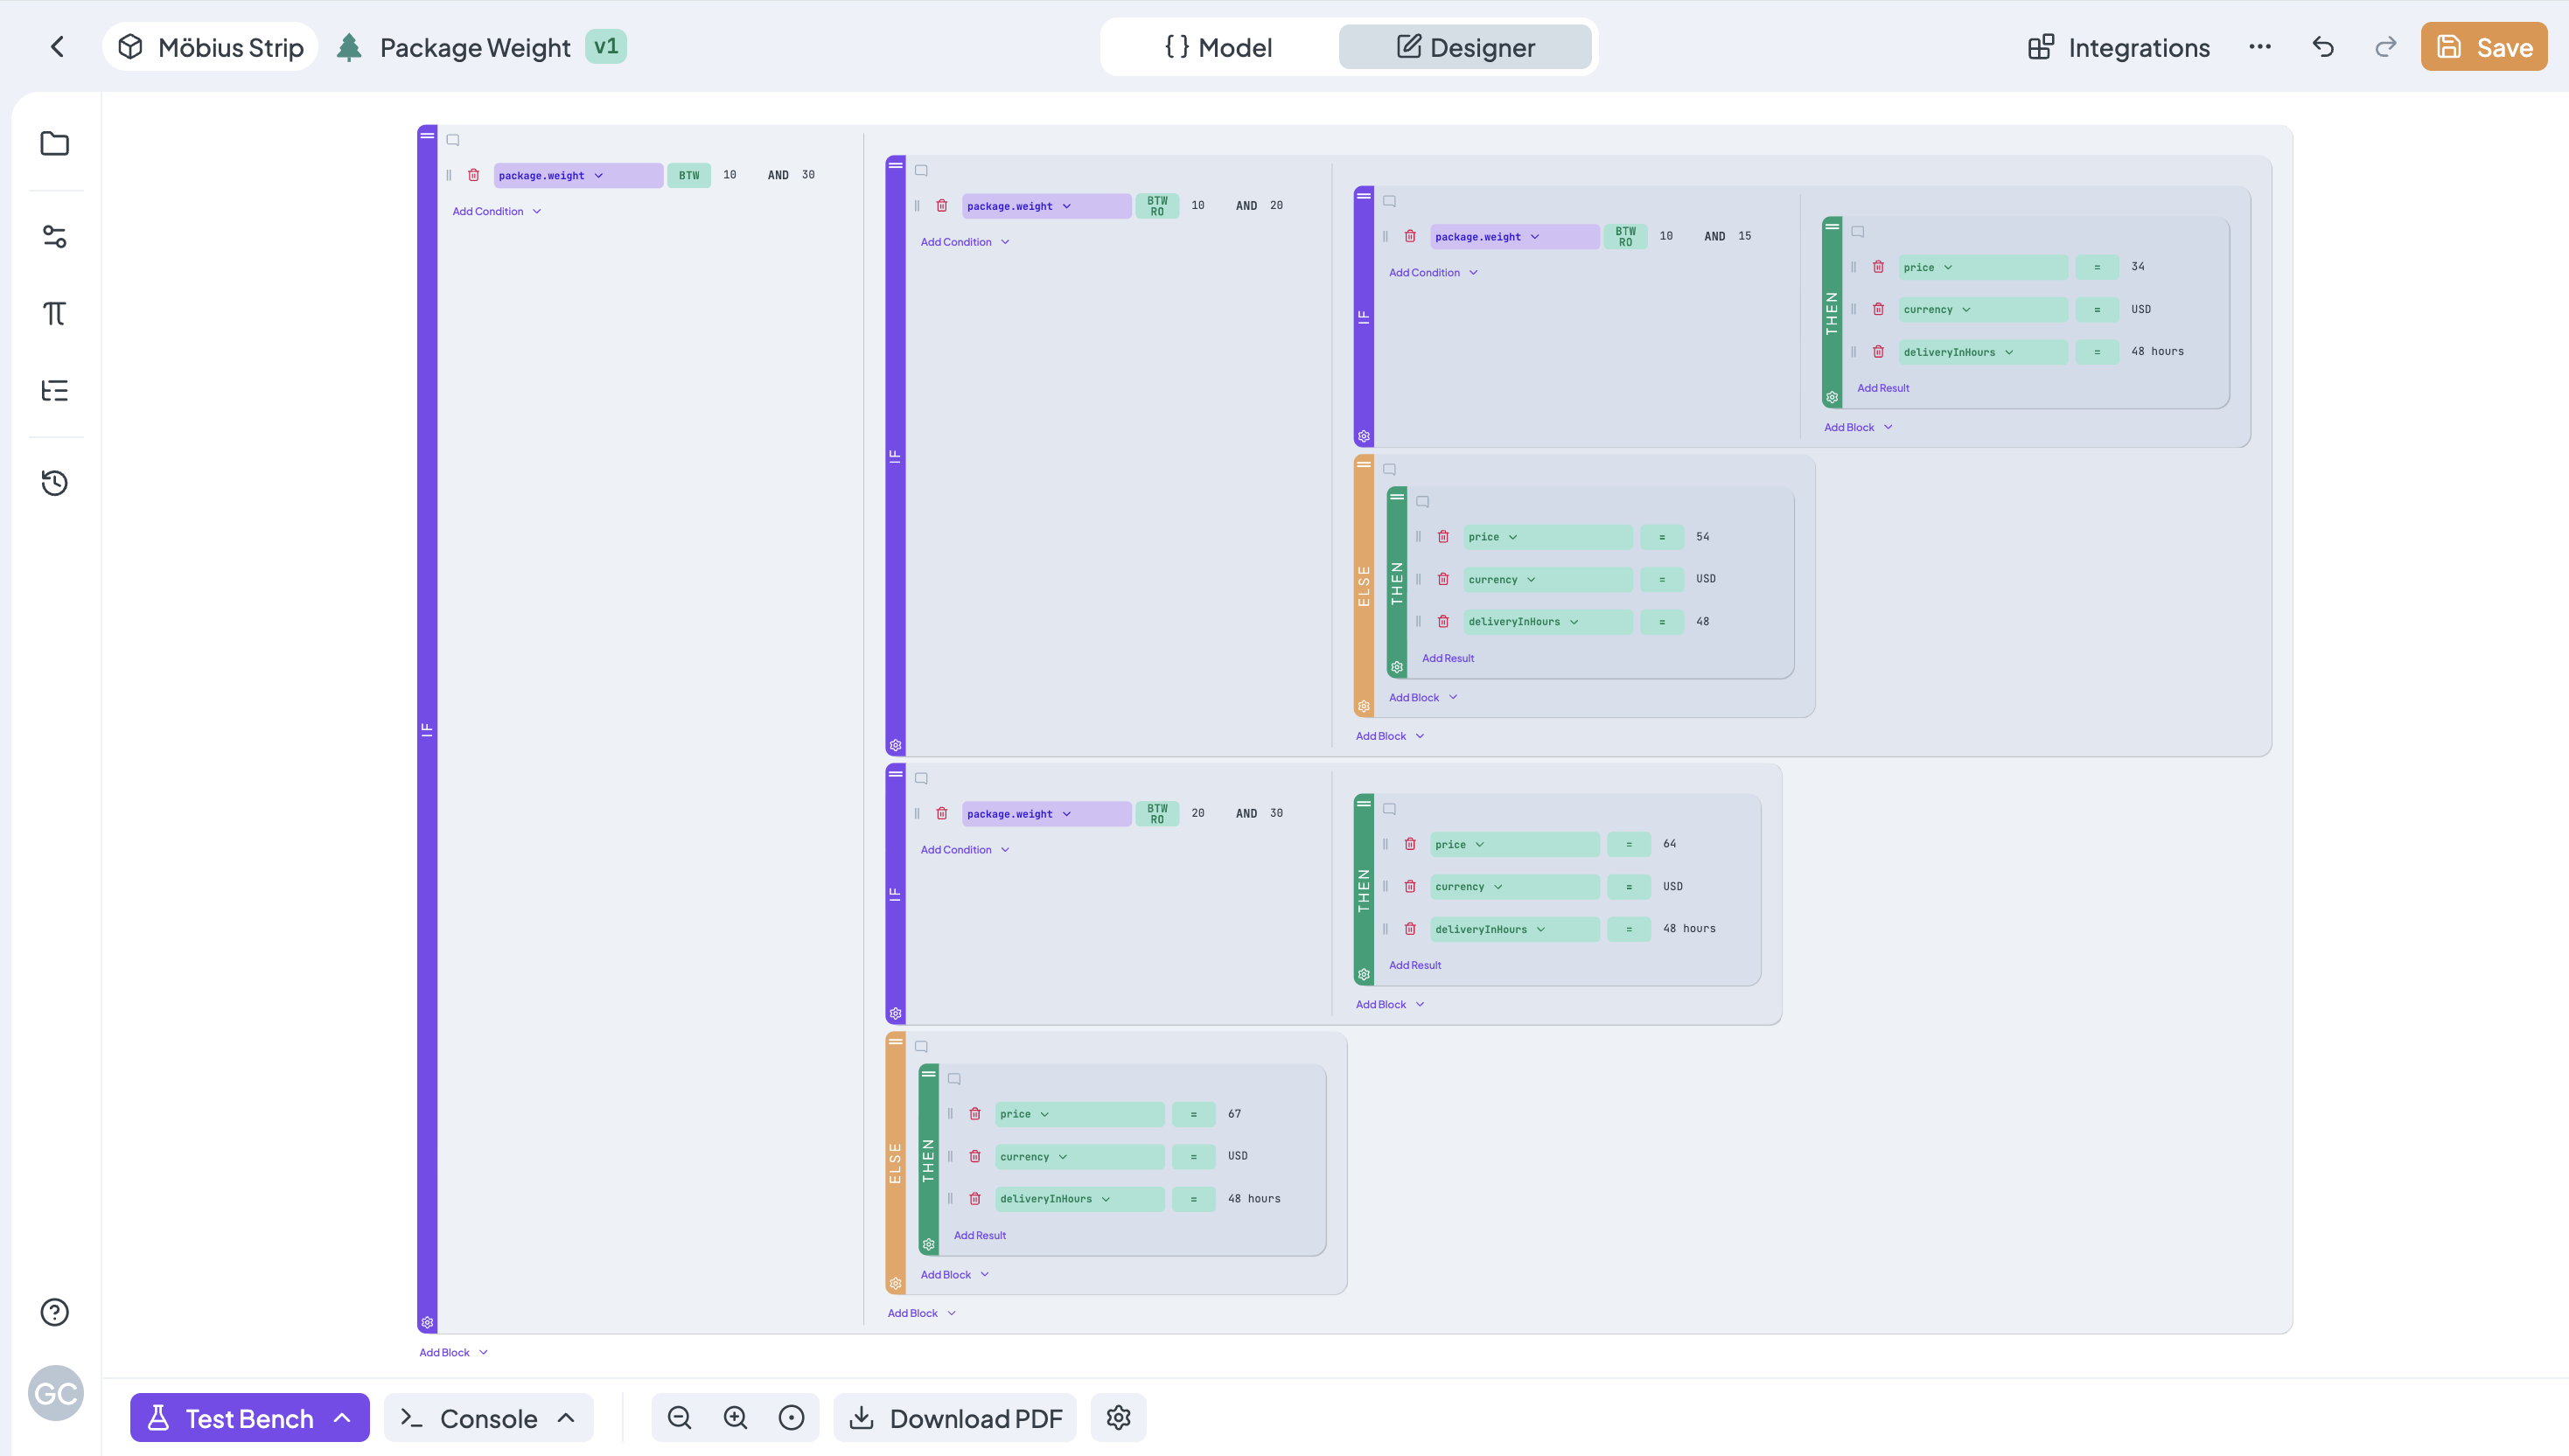2569x1456 pixels.
Task: Click the pi formula sidebar icon
Action: [x=54, y=313]
